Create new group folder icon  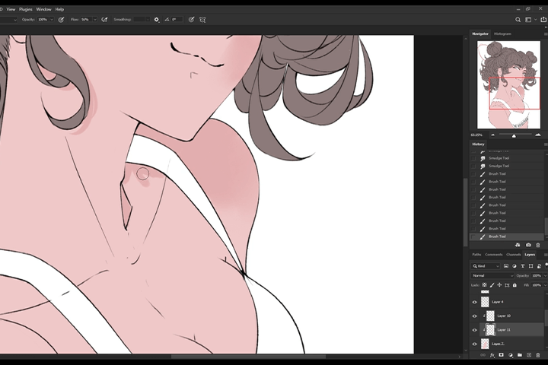coord(520,355)
